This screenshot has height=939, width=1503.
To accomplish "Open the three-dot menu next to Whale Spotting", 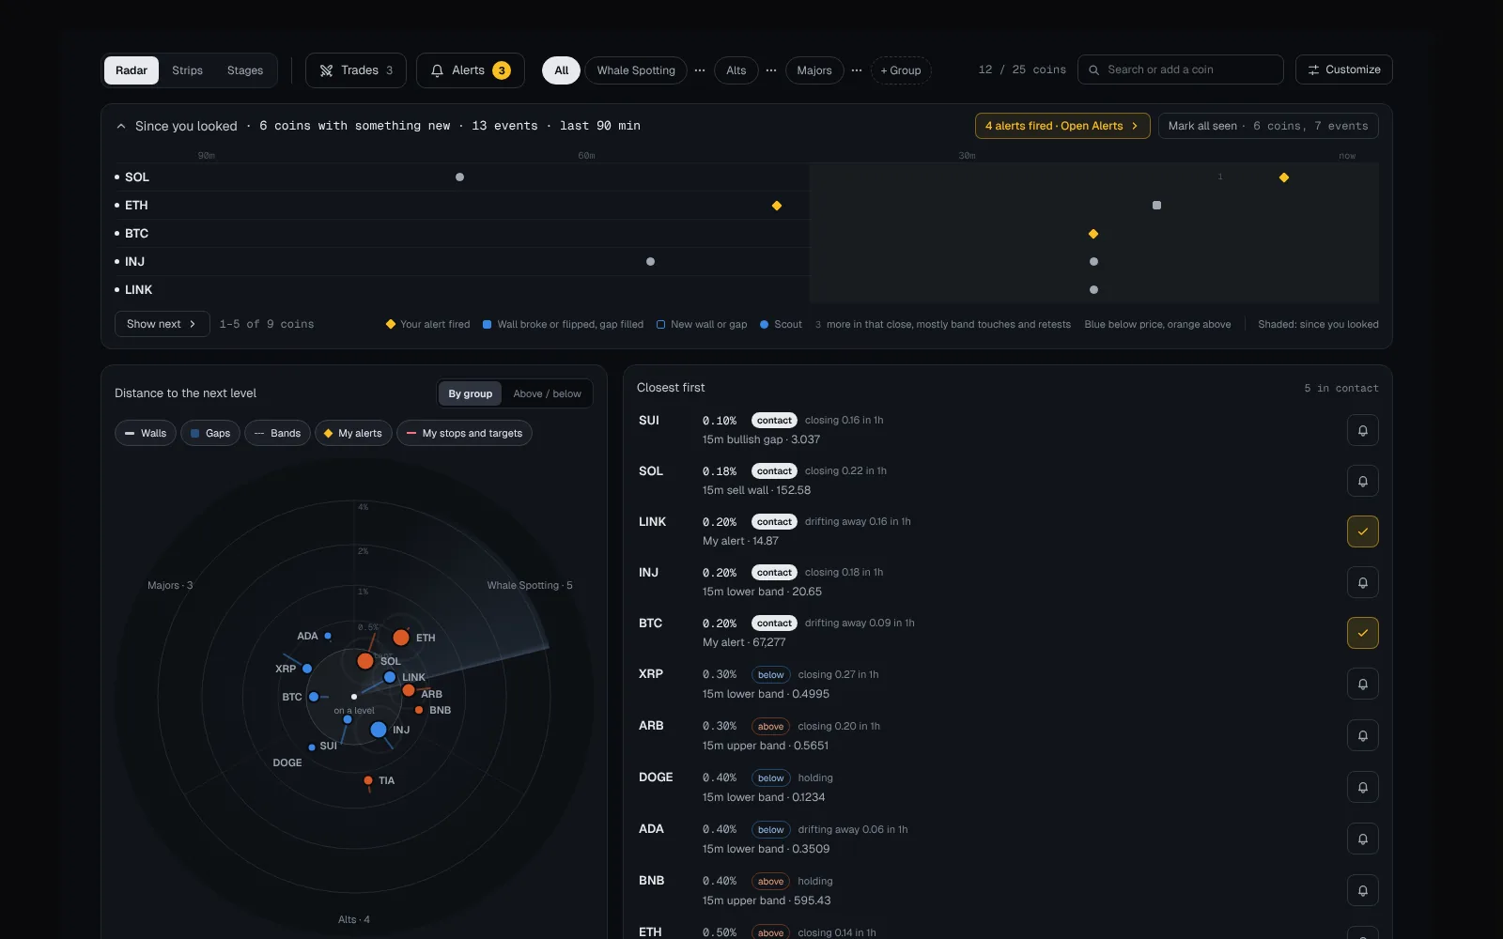I will [700, 70].
